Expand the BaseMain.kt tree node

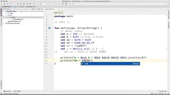pos(11,19)
